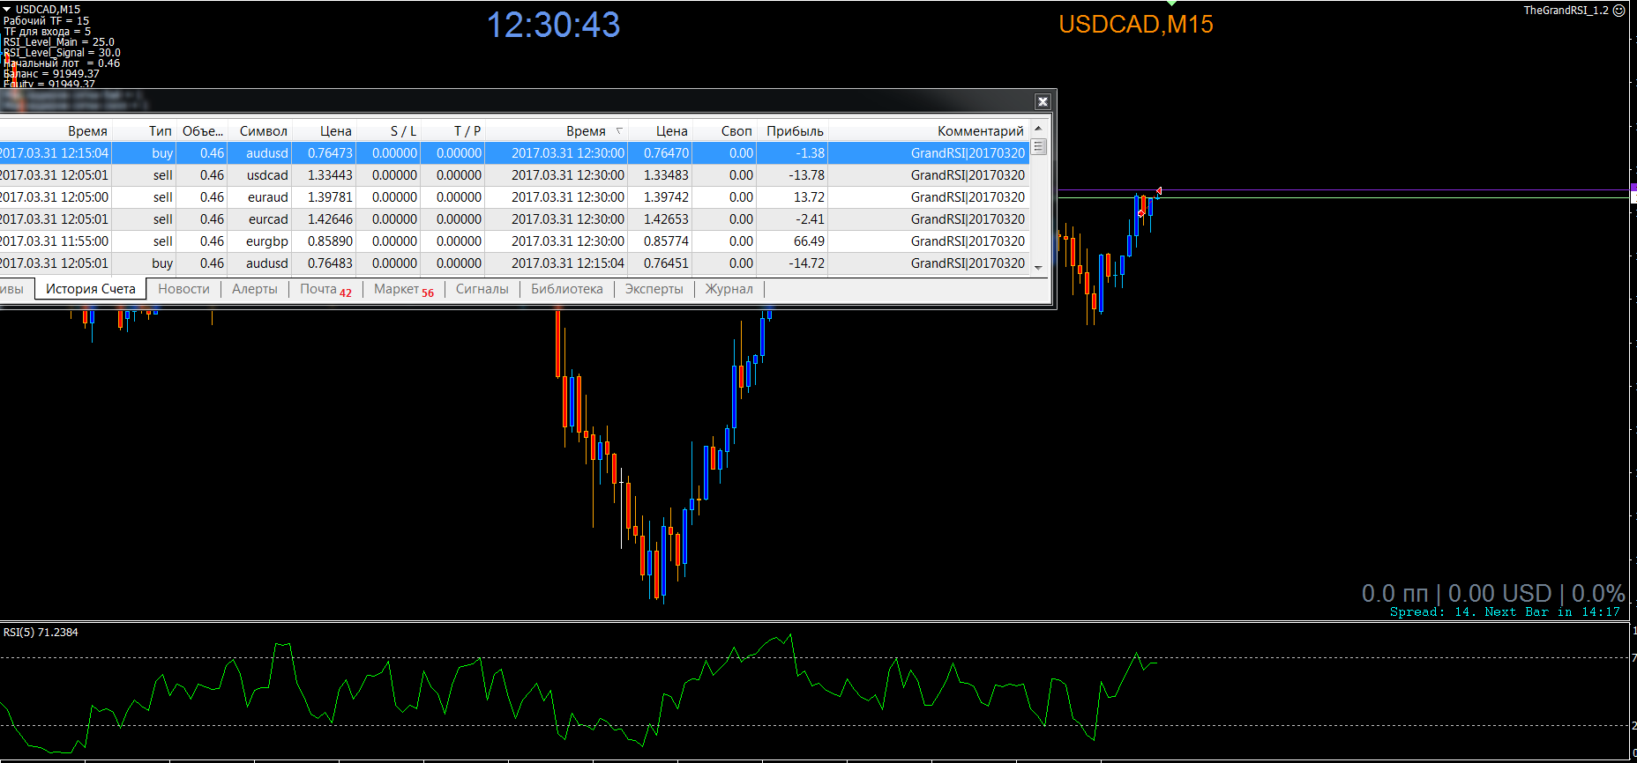1637x763 pixels.
Task: Click the history table scrollbar thumb
Action: (1038, 147)
